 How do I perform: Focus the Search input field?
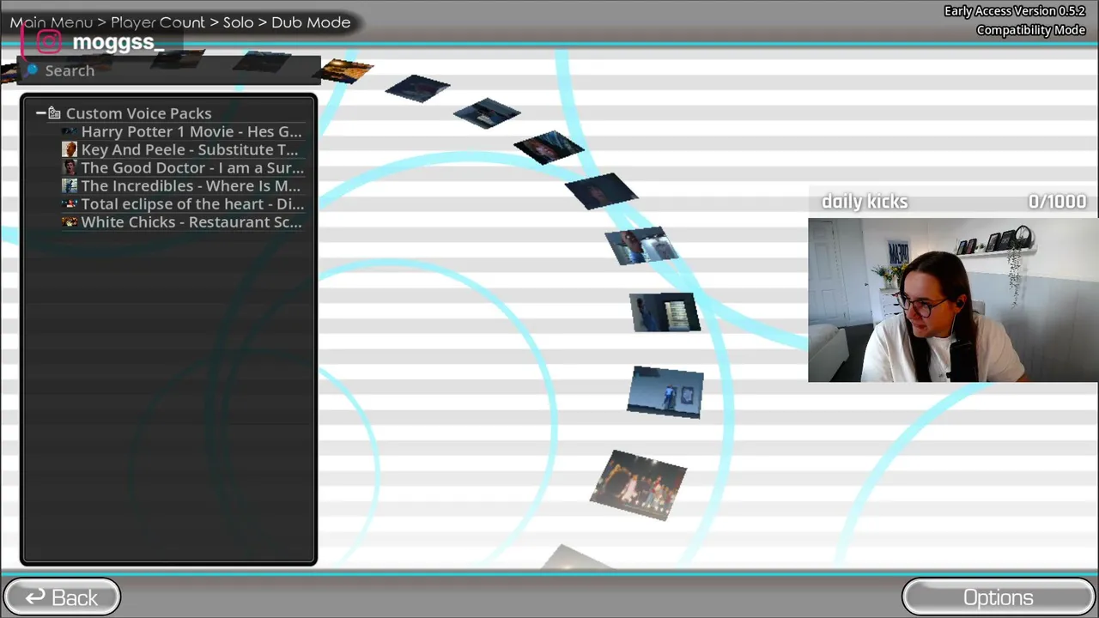click(170, 70)
